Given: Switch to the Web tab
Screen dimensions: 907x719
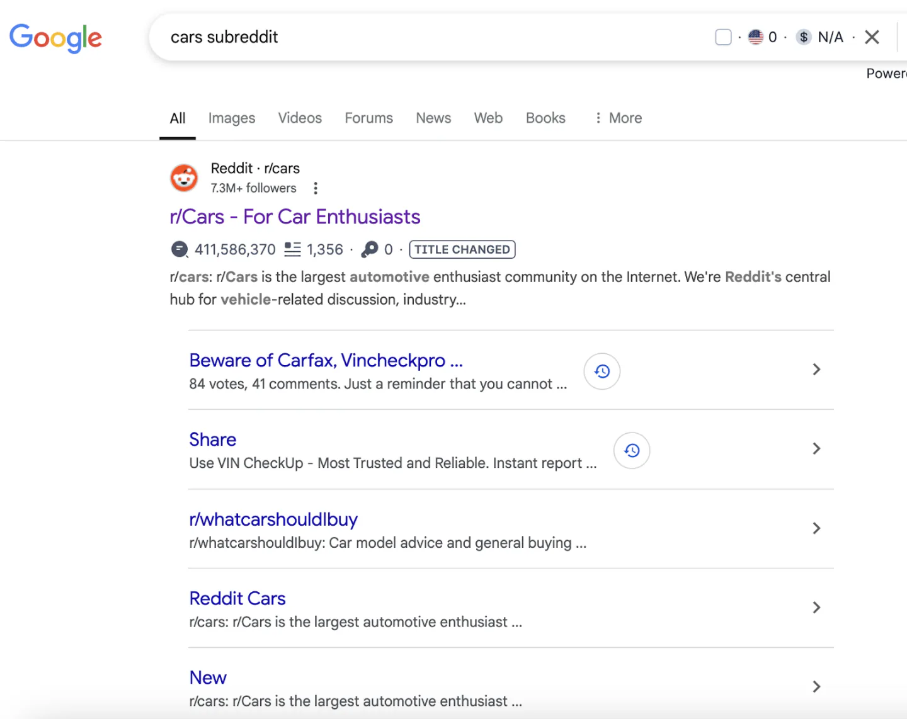Looking at the screenshot, I should [x=488, y=118].
